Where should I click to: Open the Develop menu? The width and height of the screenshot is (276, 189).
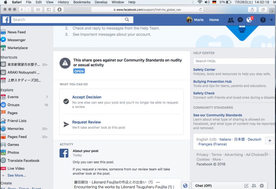tap(101, 2)
